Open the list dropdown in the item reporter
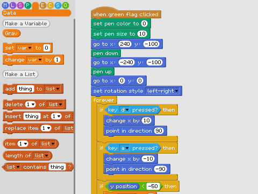258x194 pixels. pyautogui.click(x=48, y=144)
